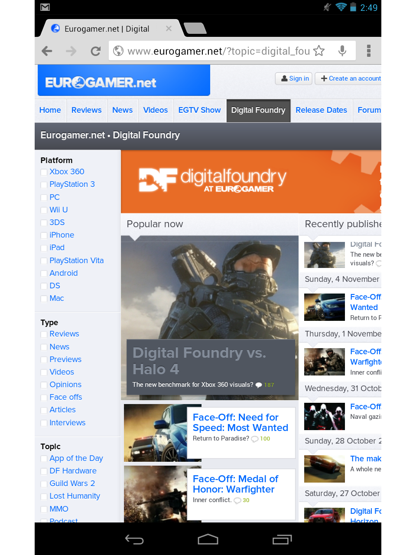Tap the Gmail notification icon
Image resolution: width=416 pixels, height=555 pixels.
click(x=45, y=7)
